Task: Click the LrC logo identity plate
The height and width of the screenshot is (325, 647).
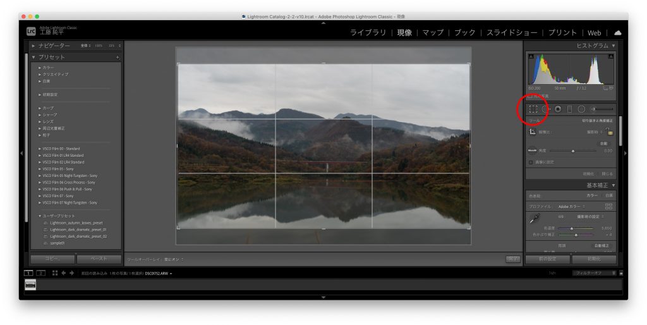Action: click(x=31, y=31)
